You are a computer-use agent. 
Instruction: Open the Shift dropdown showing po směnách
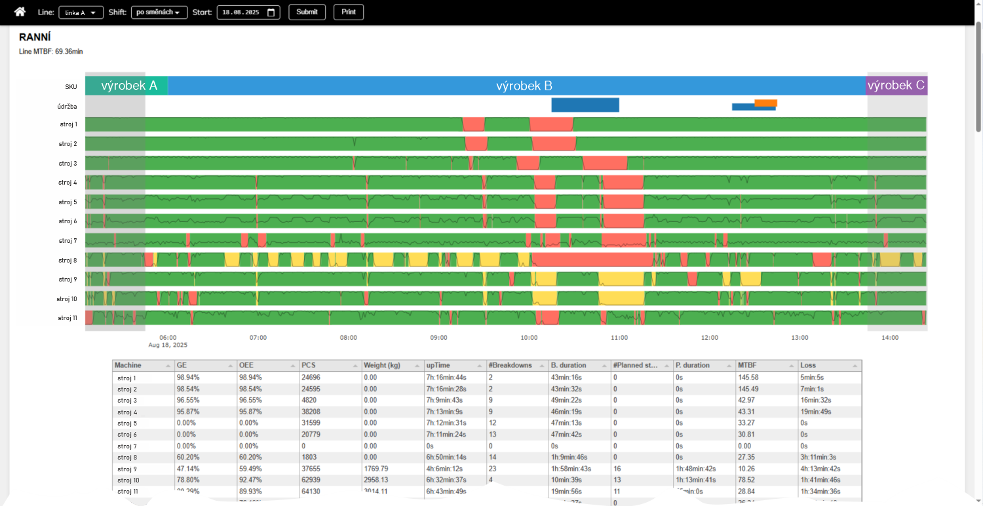pyautogui.click(x=159, y=12)
